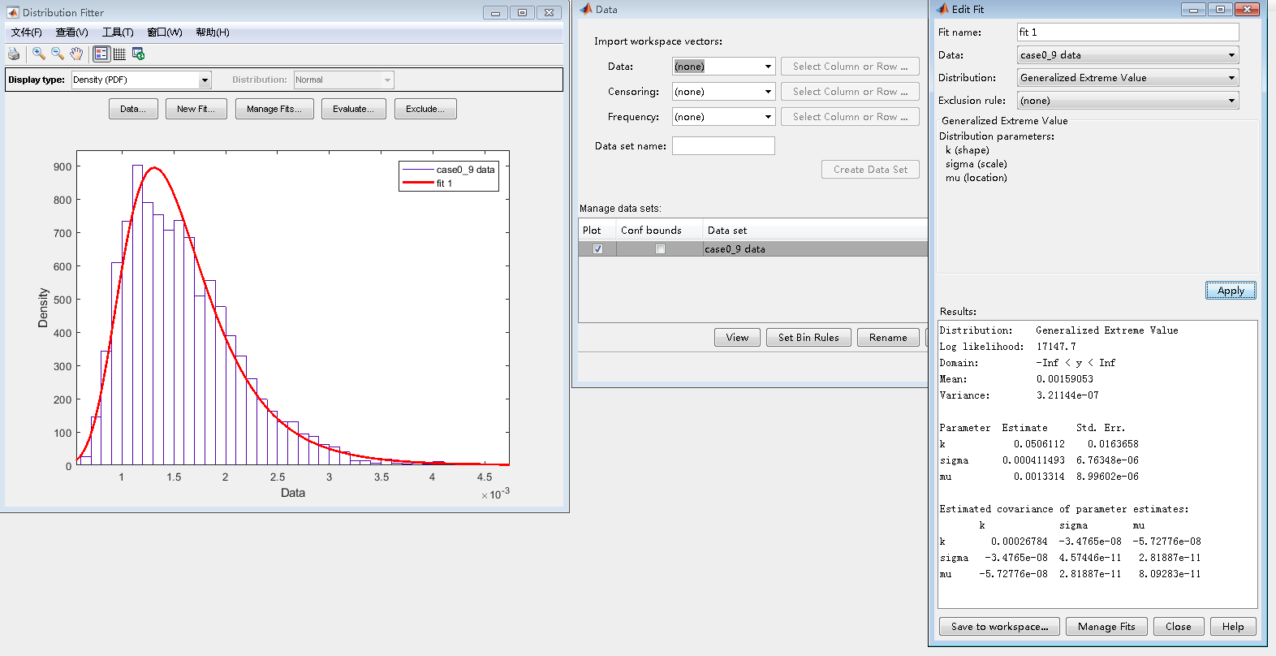
Task: Click the k estimate 0.0506112
Action: [1039, 444]
